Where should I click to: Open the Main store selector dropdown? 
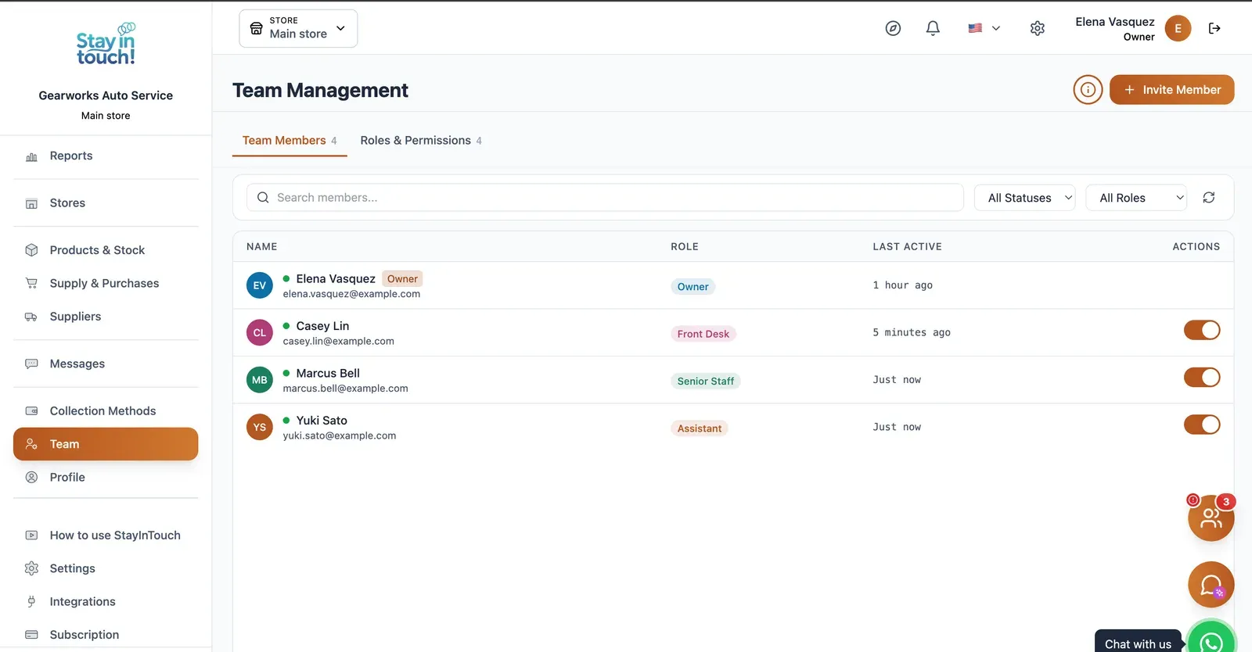pos(298,28)
